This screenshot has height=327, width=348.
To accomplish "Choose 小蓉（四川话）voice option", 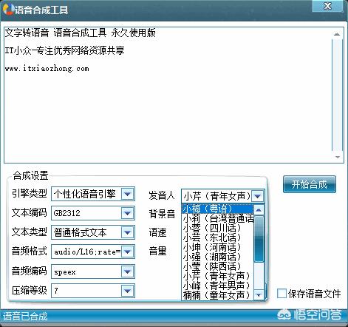I will pyautogui.click(x=218, y=228).
